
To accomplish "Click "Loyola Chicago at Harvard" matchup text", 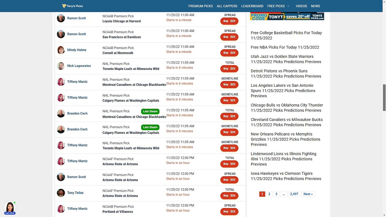I will tap(122, 21).
